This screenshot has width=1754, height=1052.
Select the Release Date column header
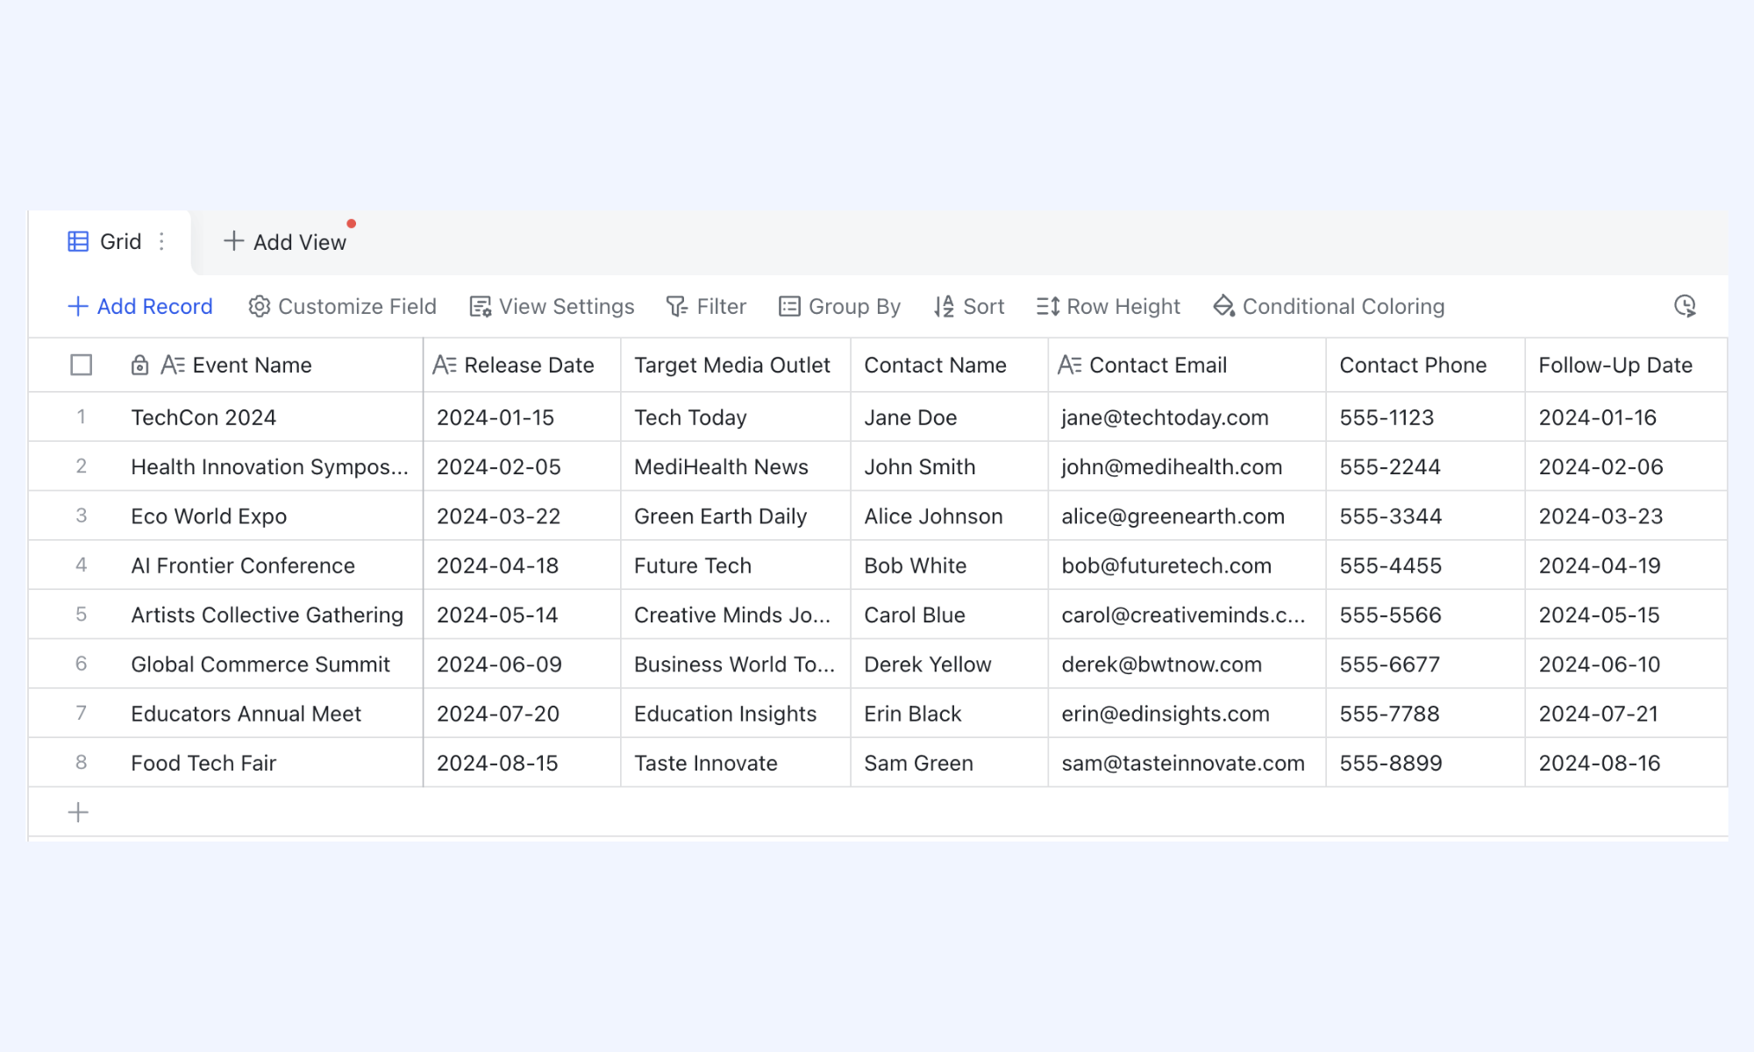(522, 365)
